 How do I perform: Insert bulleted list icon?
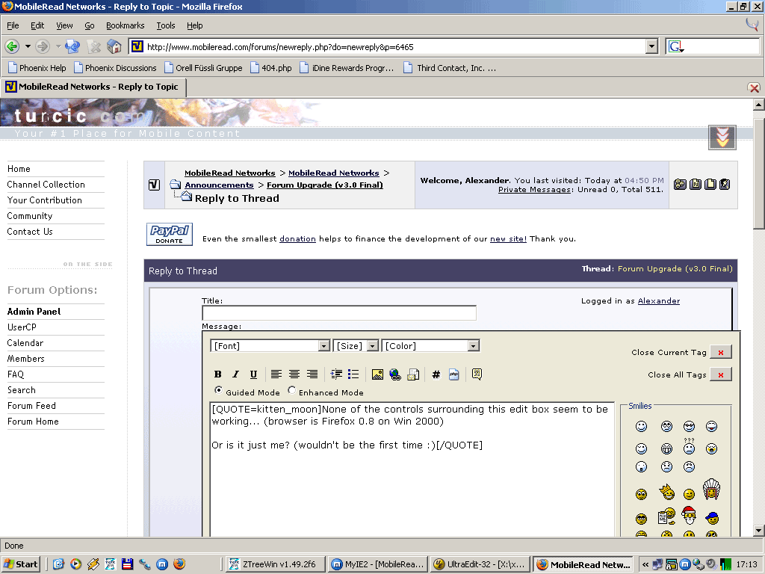click(x=353, y=374)
